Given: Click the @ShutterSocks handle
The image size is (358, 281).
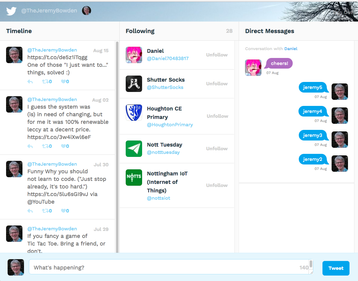Looking at the screenshot, I should click(x=165, y=87).
